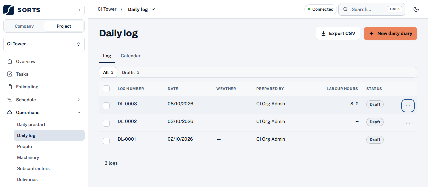This screenshot has width=428, height=187.
Task: Click the download icon on Export CSV
Action: (x=323, y=33)
